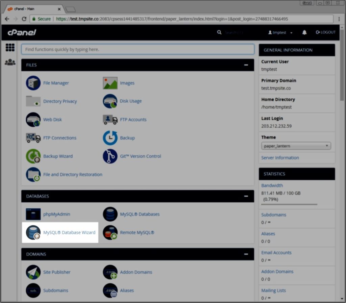Collapse the Files section
Screen dimensions: 346x303
(246, 65)
